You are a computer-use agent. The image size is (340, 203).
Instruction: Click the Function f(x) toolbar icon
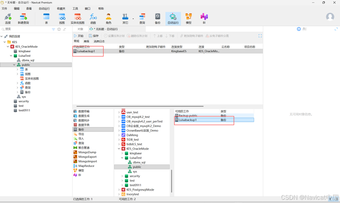pyautogui.click(x=93, y=18)
